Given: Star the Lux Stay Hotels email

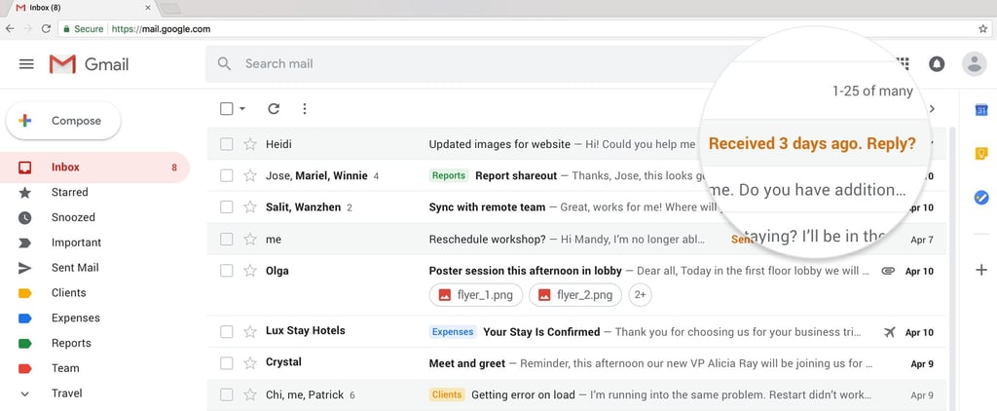Looking at the screenshot, I should [x=250, y=331].
